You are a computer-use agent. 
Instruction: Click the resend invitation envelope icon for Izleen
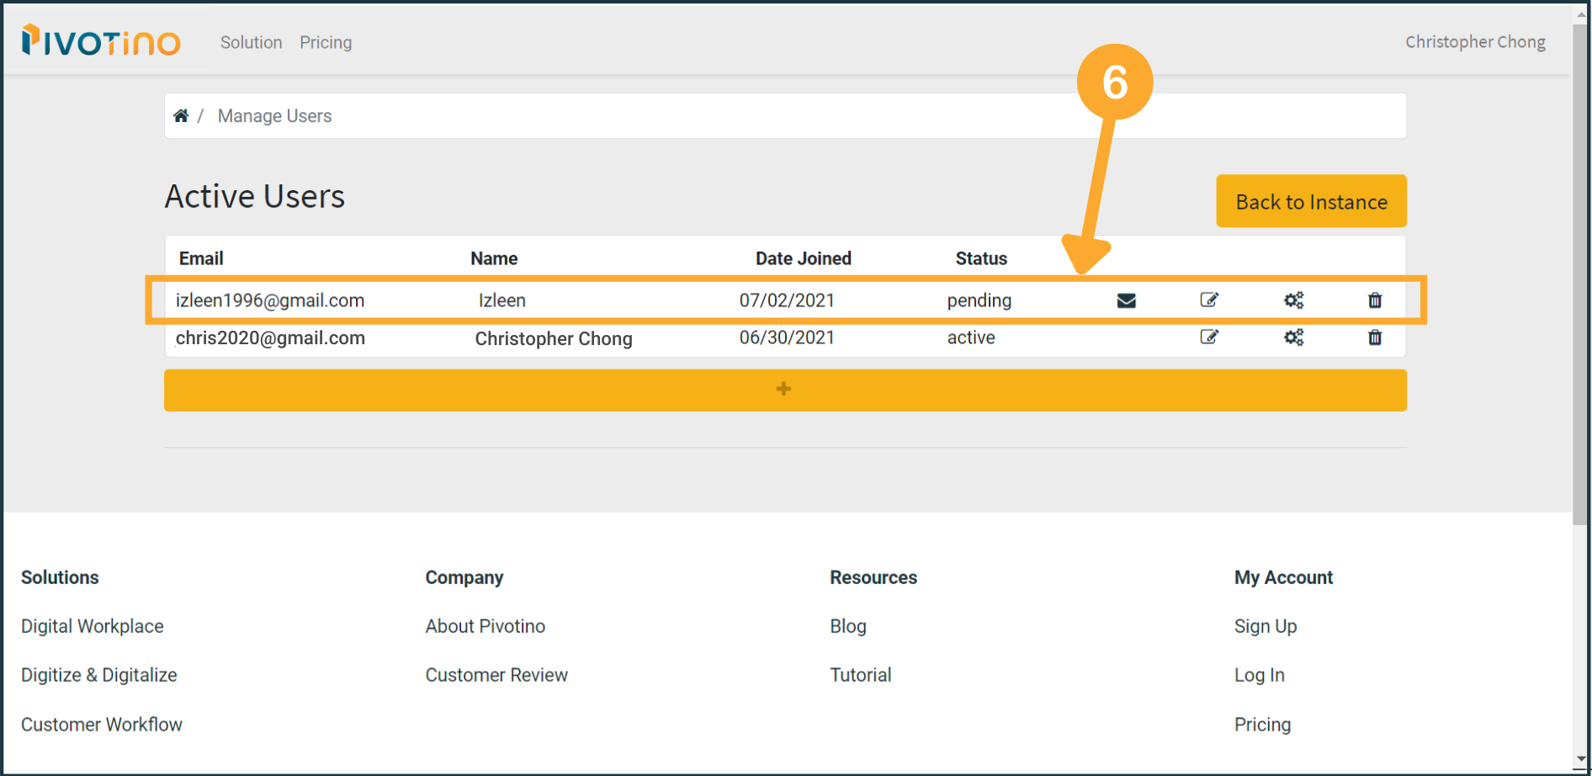click(1126, 300)
